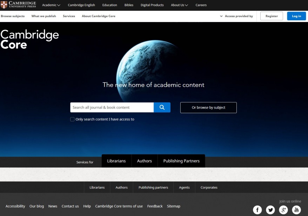Click the Log in button
Screen dimensions: 308x216
(296, 16)
